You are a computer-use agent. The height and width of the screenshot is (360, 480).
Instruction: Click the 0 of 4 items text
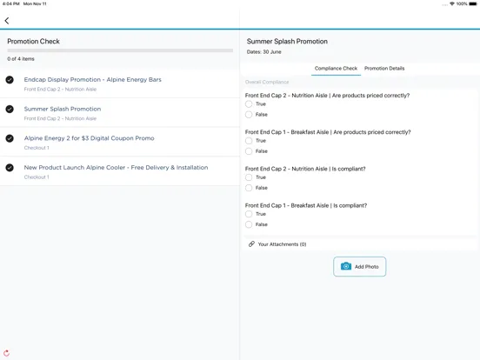click(21, 59)
